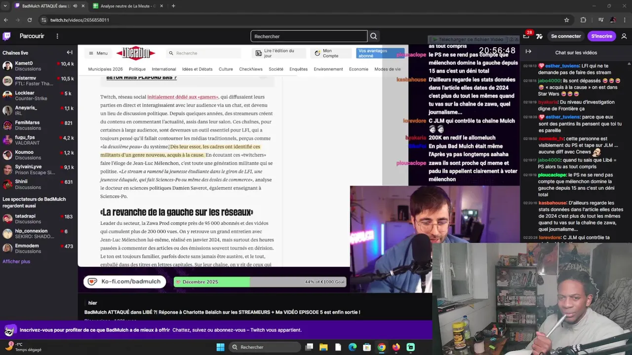Collapse the Chaînes live sidebar arrow
The image size is (632, 355).
click(x=70, y=52)
